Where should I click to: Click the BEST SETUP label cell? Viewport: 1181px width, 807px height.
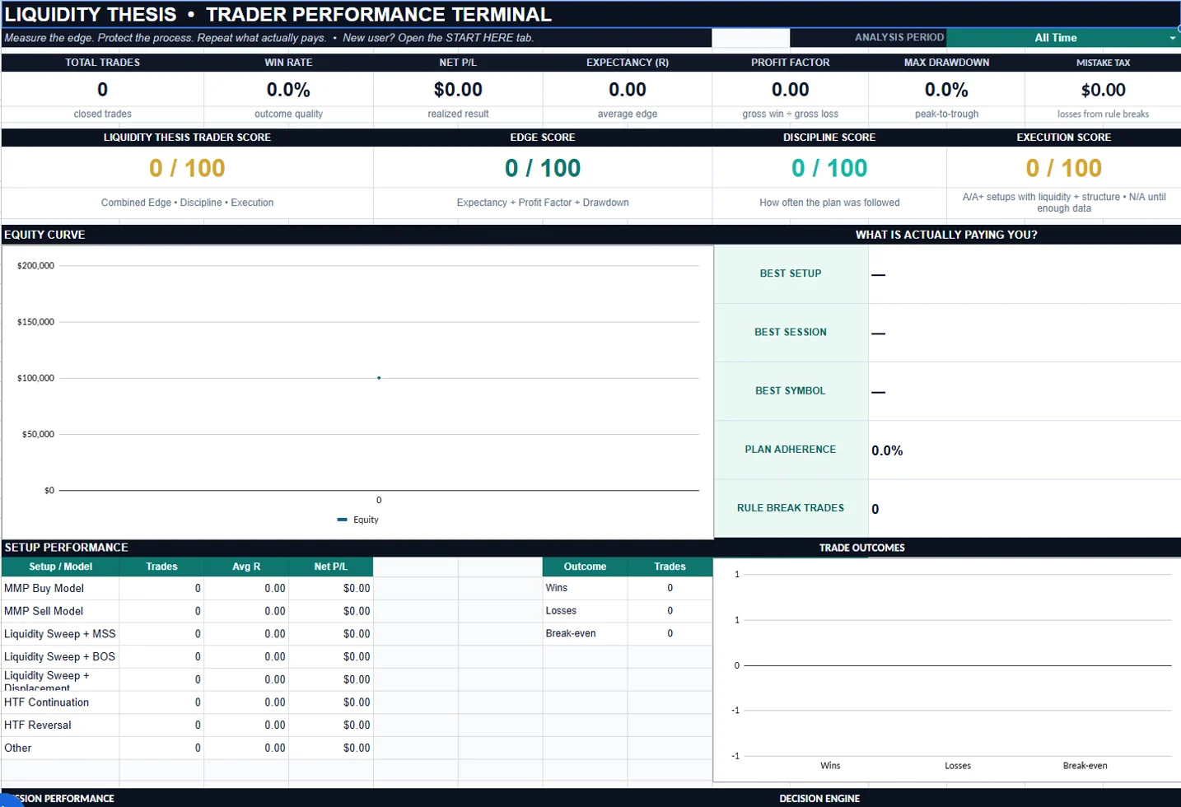[791, 273]
